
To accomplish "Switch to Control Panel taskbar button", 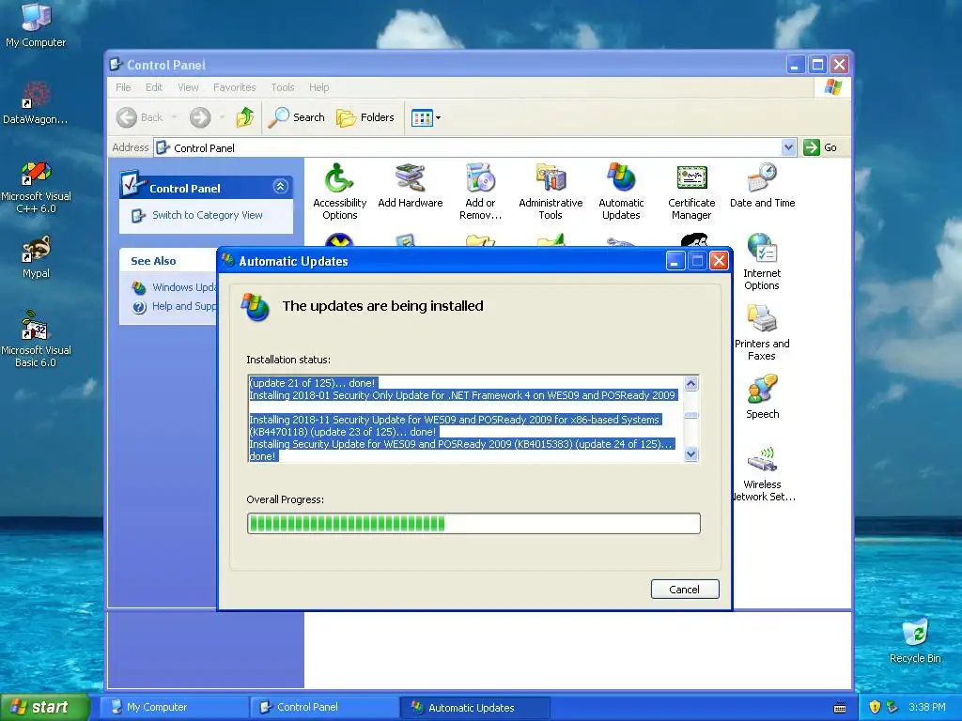I will 324,707.
